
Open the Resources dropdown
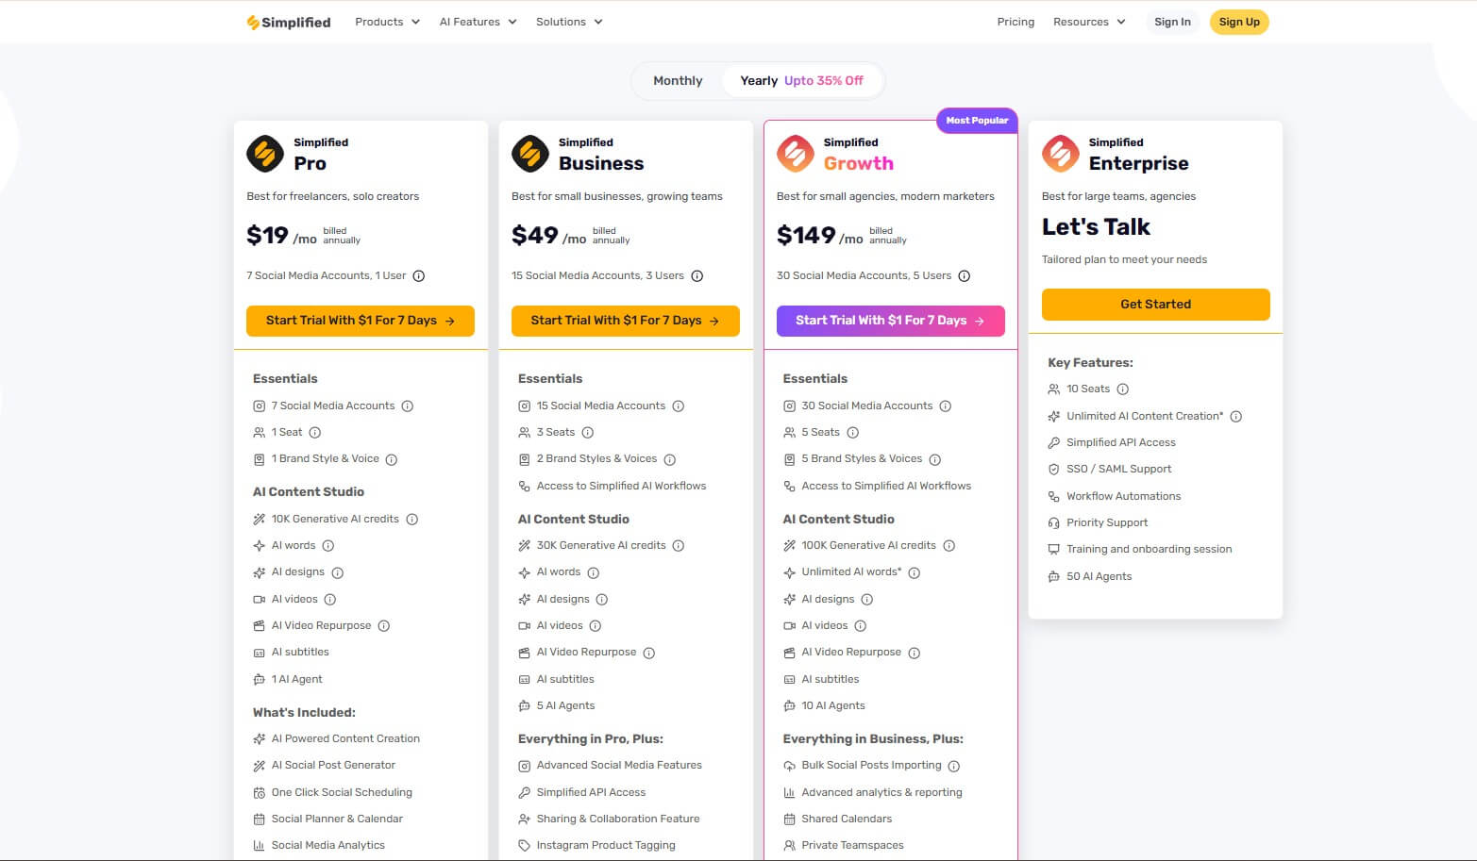(1089, 22)
